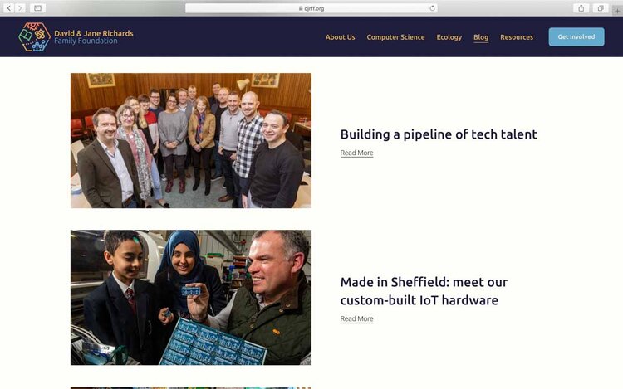Click Read More under the Made in Sheffield post
Image resolution: width=623 pixels, height=389 pixels.
356,318
